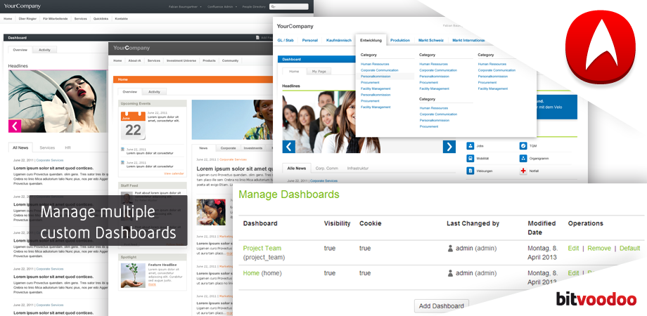This screenshot has height=316, width=647.
Task: Click the user icon in Project Team row
Action: click(x=450, y=249)
